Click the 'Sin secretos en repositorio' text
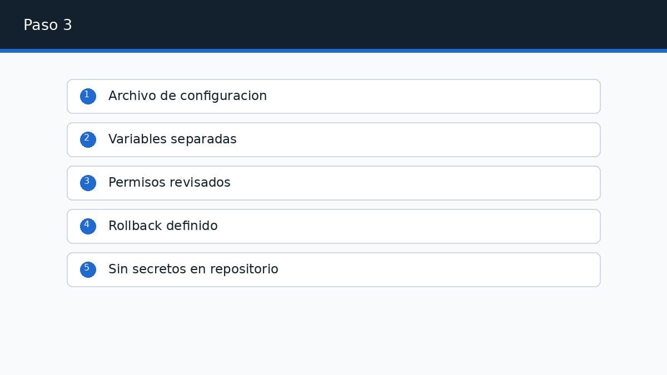Viewport: 667px width, 375px height. click(193, 269)
